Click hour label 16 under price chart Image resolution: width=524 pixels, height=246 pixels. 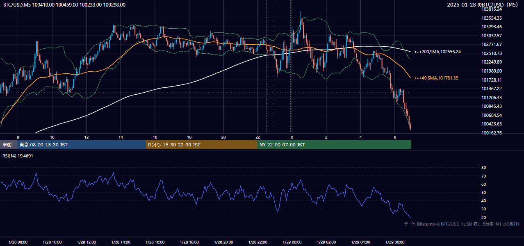tap(155, 137)
